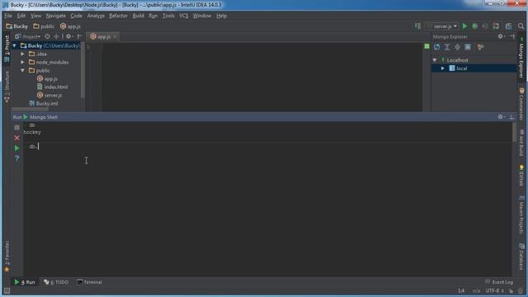This screenshot has height=297, width=528.
Task: Open Project panel gear settings
Action: (x=69, y=36)
